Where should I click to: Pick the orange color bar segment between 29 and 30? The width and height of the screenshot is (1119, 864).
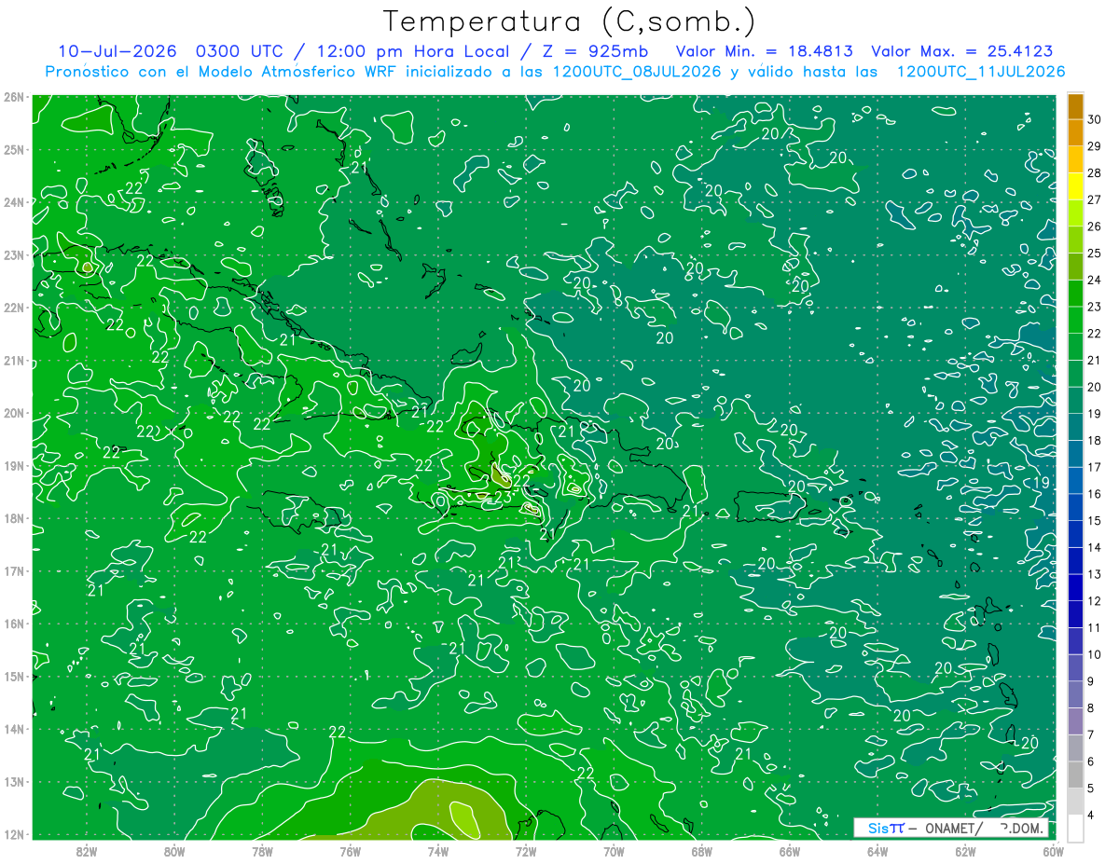pos(1075,132)
